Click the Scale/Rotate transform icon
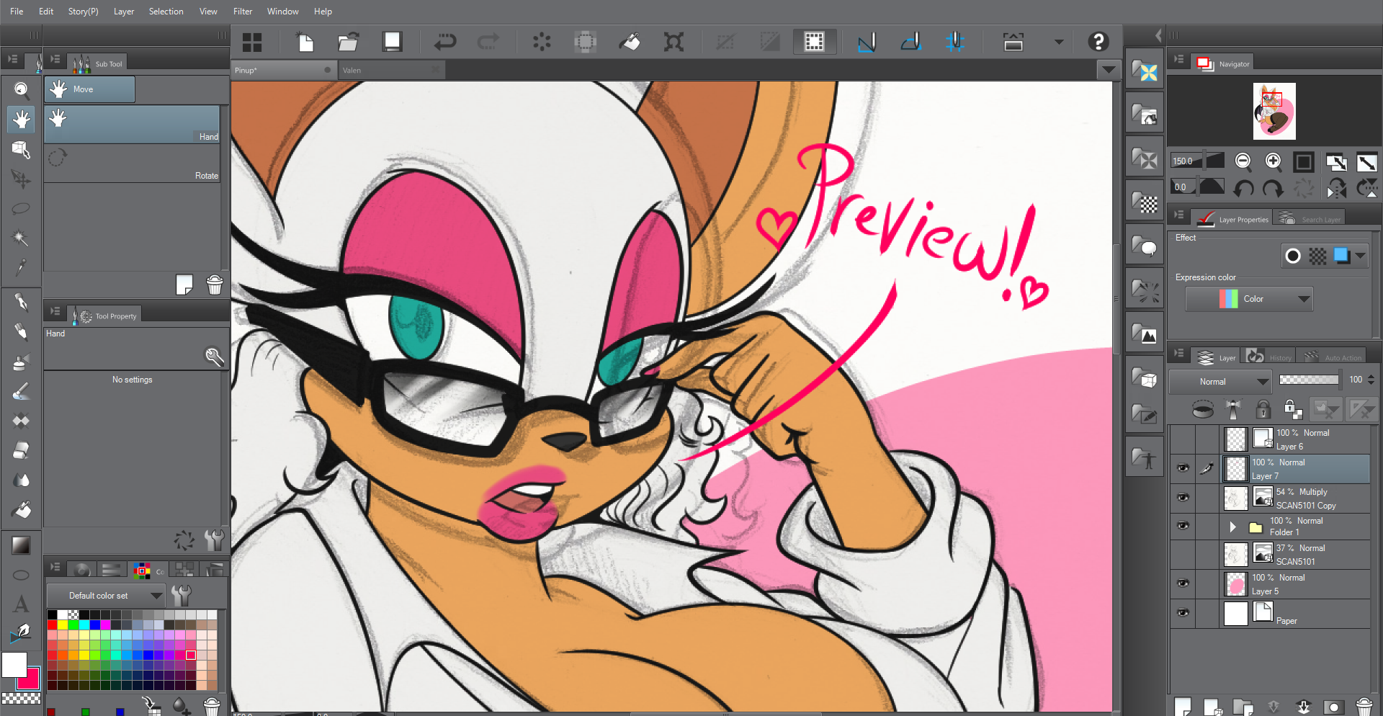This screenshot has width=1383, height=716. pos(673,42)
